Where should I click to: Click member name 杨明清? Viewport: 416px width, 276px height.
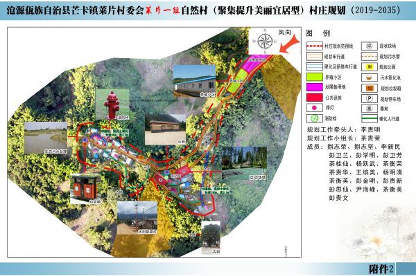(x=392, y=172)
